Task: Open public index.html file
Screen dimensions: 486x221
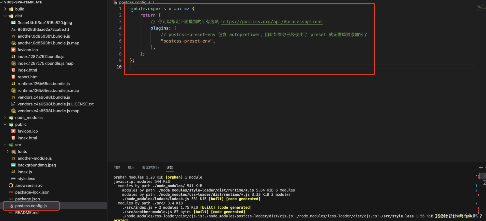Action: (27, 138)
